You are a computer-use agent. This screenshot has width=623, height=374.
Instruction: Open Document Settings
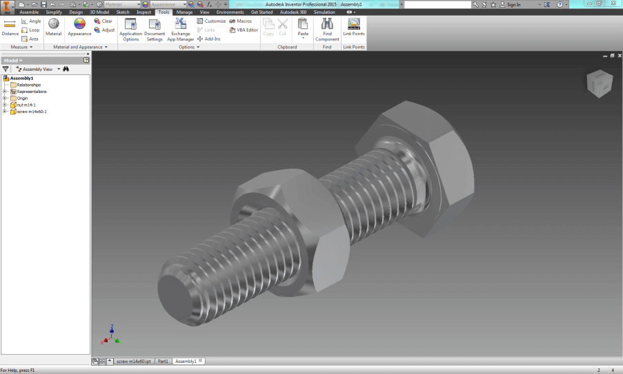155,30
